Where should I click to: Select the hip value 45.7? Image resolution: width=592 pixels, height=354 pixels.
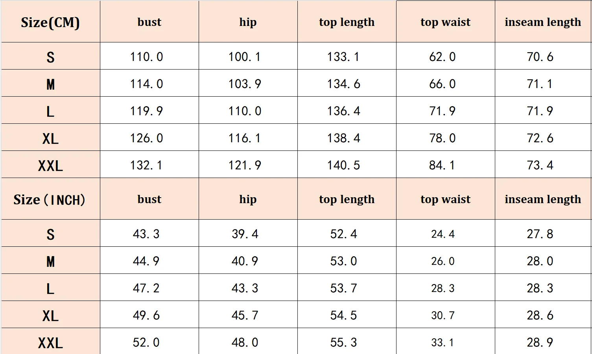(x=245, y=315)
